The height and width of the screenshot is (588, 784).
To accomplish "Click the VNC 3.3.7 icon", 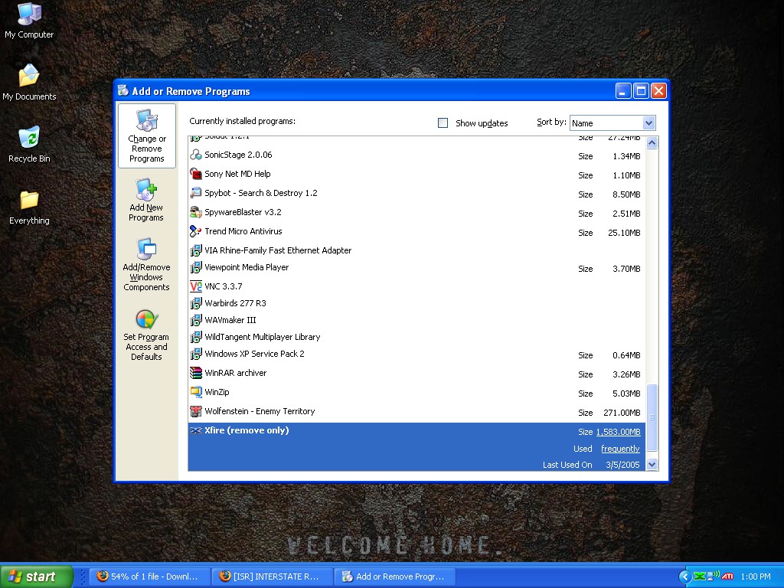I will pos(195,286).
